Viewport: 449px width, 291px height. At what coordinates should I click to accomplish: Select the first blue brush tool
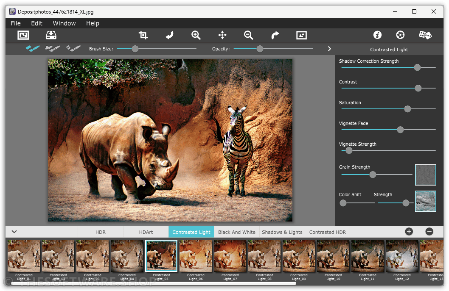[33, 48]
